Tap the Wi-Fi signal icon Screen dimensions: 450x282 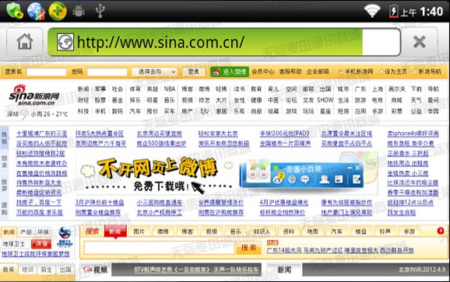tap(372, 11)
